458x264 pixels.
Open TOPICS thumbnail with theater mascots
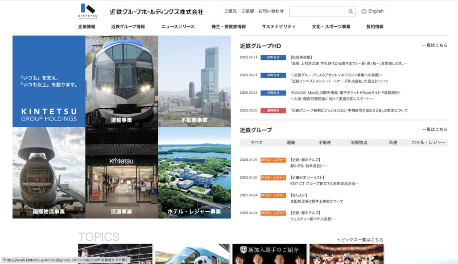[347, 254]
